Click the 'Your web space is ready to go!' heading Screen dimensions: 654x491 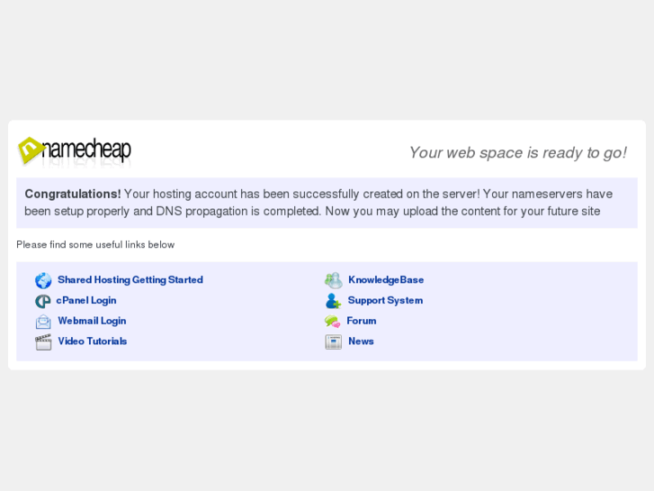click(517, 152)
